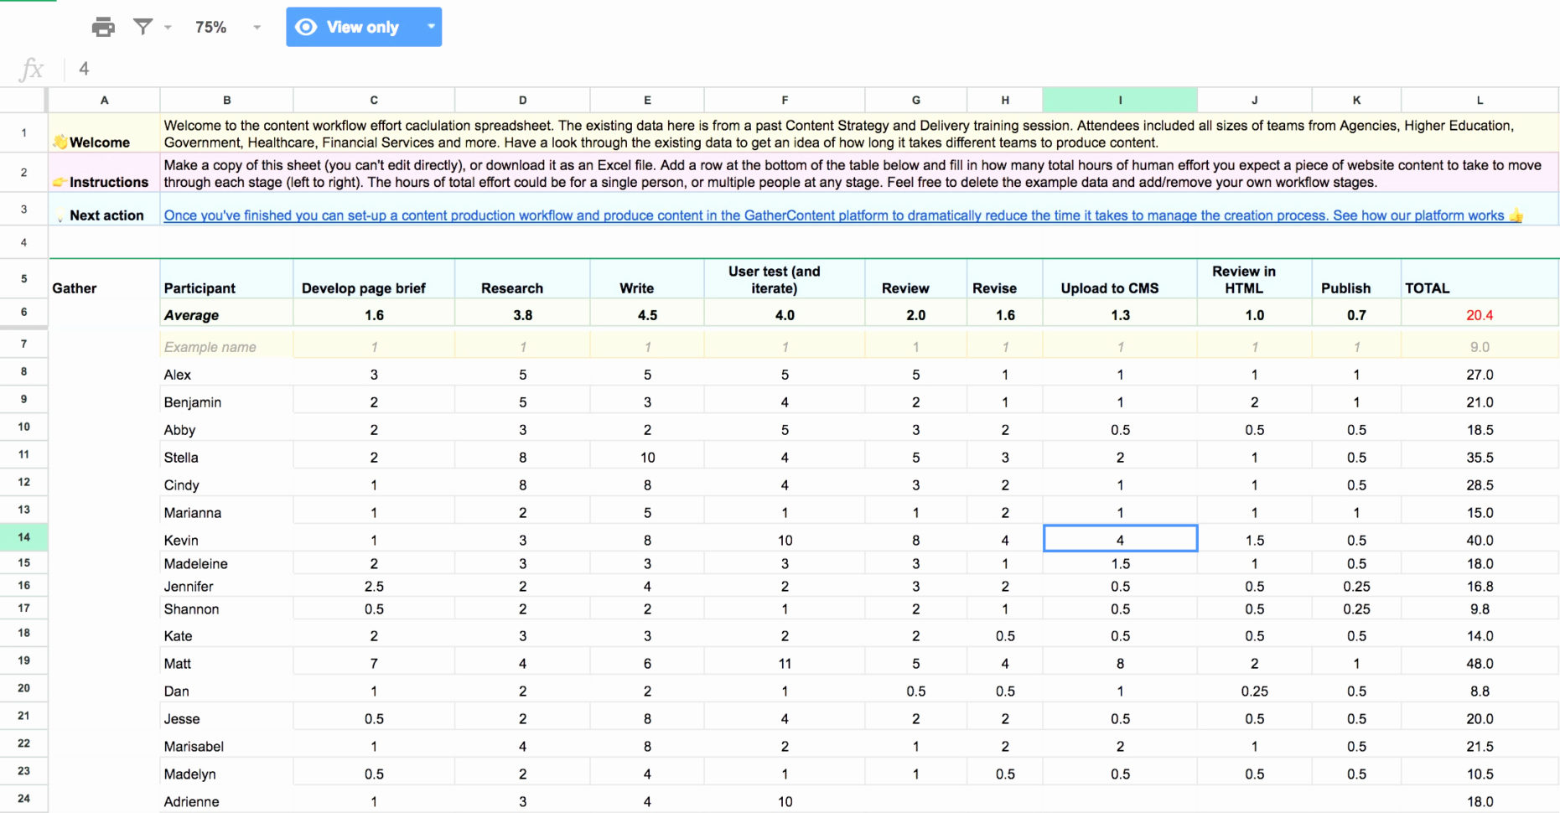The image size is (1560, 813).
Task: Click the name box showing 4
Action: [83, 68]
